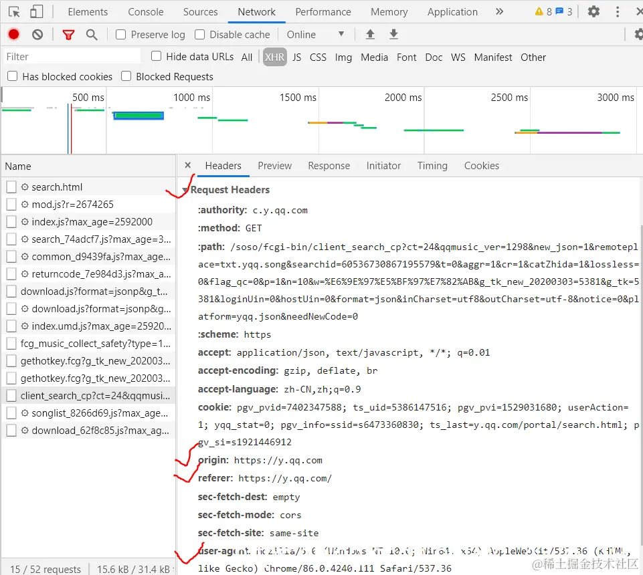Open the warnings counter showing 8
This screenshot has height=575, width=643.
click(543, 11)
